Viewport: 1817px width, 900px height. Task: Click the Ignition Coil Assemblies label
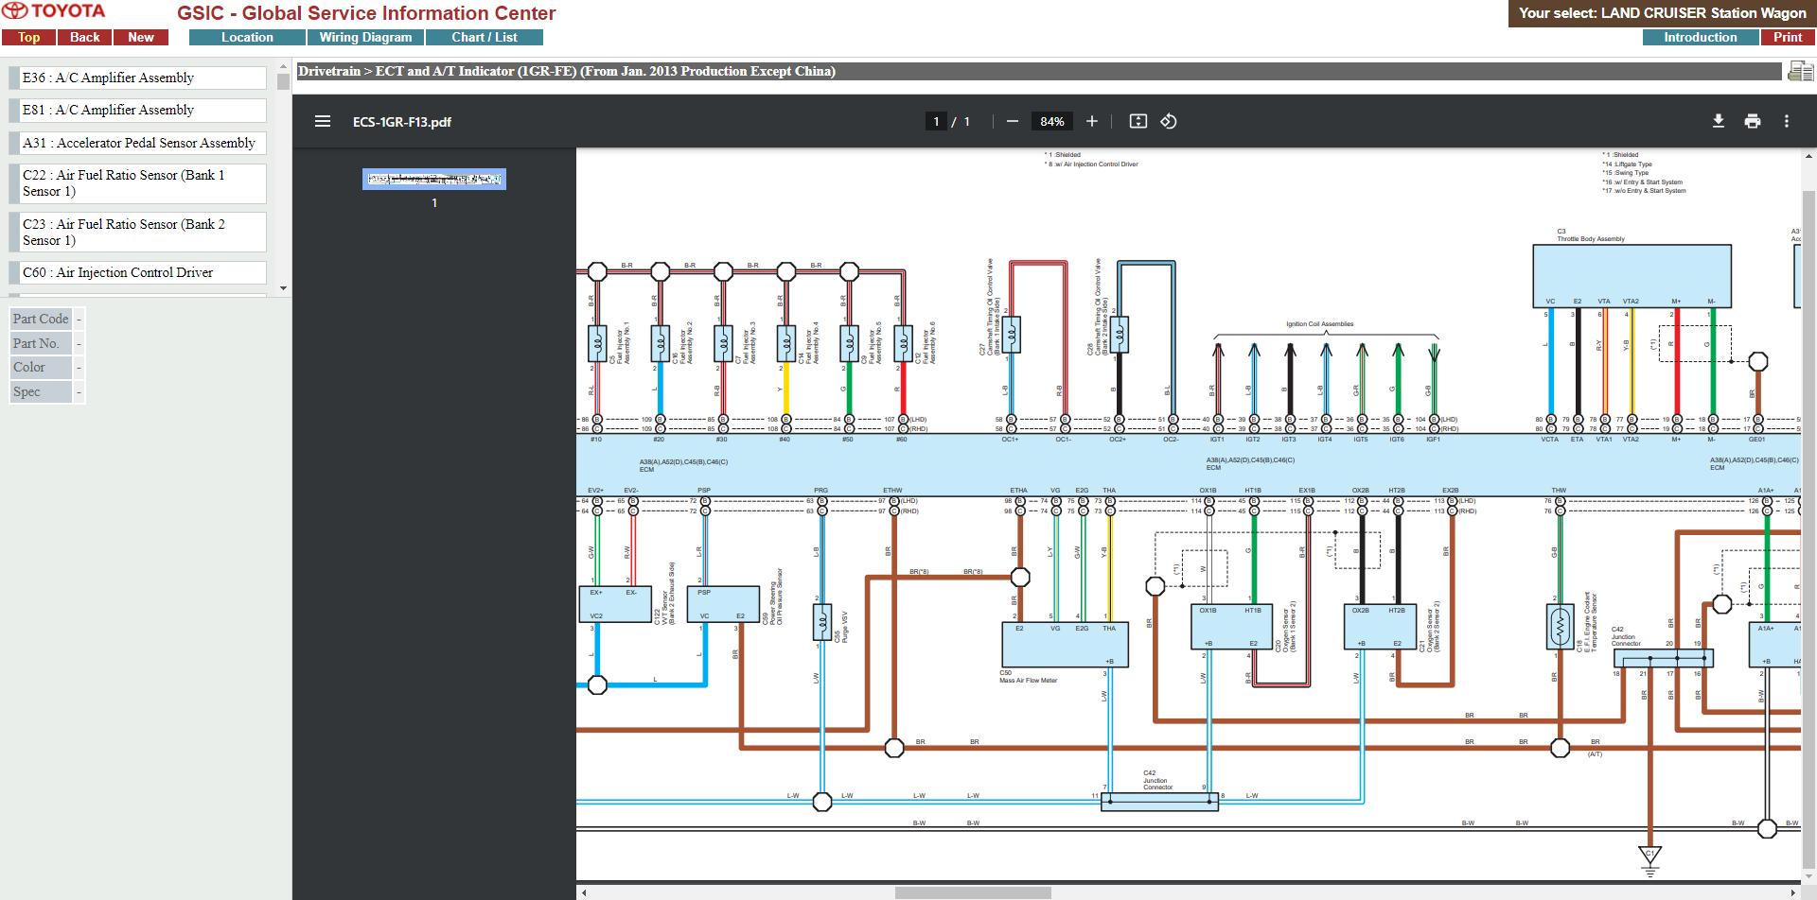coord(1319,324)
